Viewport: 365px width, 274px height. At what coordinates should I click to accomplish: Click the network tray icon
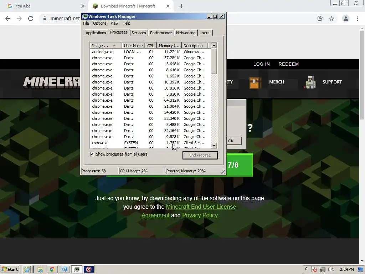tap(322, 269)
